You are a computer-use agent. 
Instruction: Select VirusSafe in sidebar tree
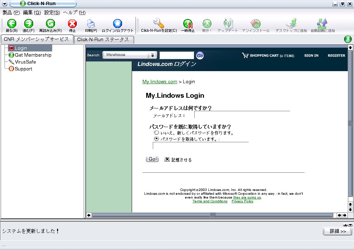pos(25,62)
